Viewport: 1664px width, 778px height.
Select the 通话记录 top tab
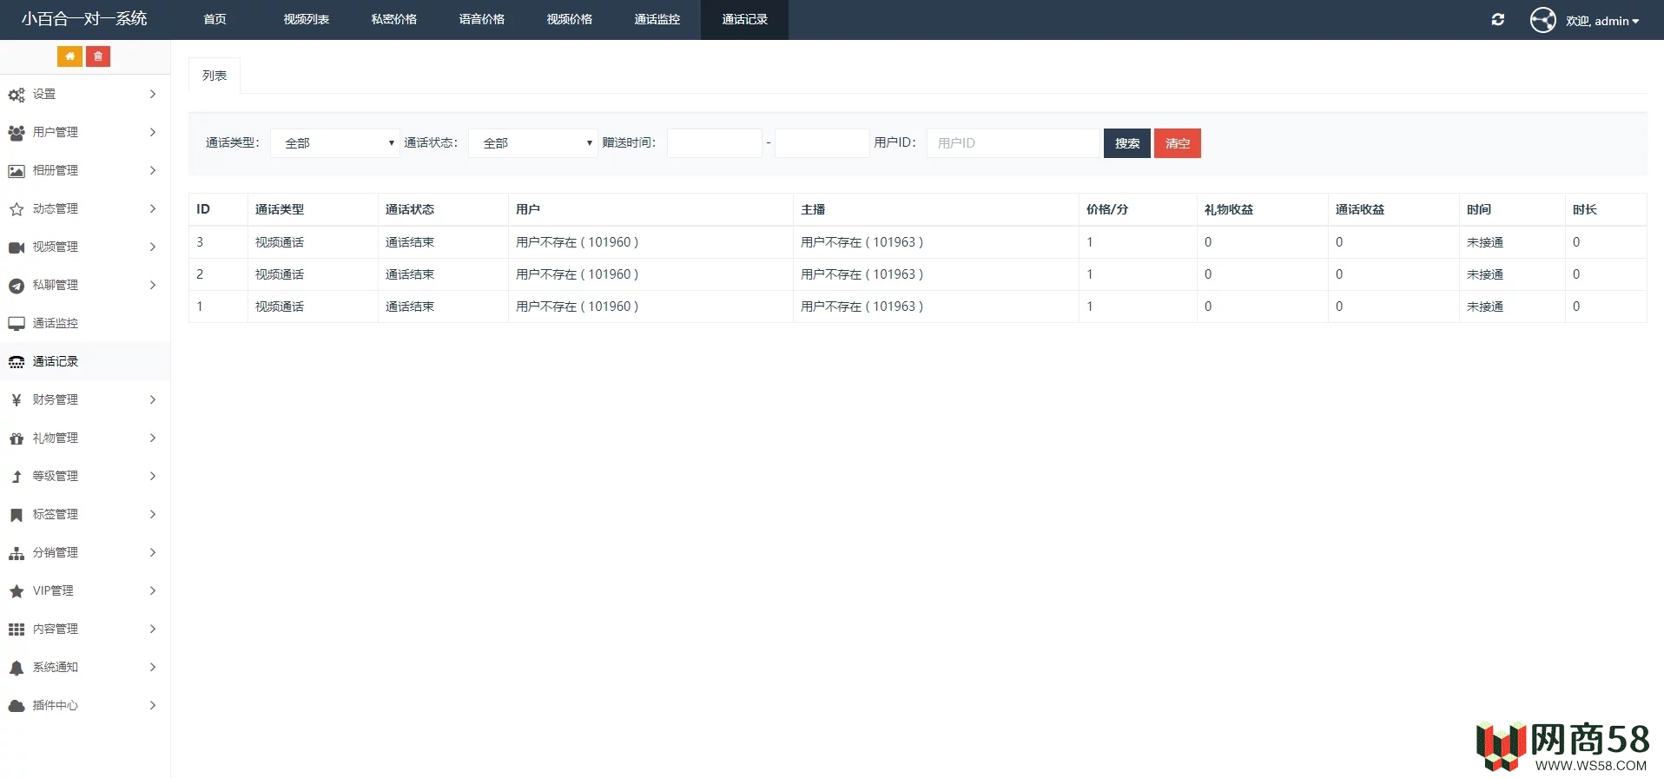[745, 20]
